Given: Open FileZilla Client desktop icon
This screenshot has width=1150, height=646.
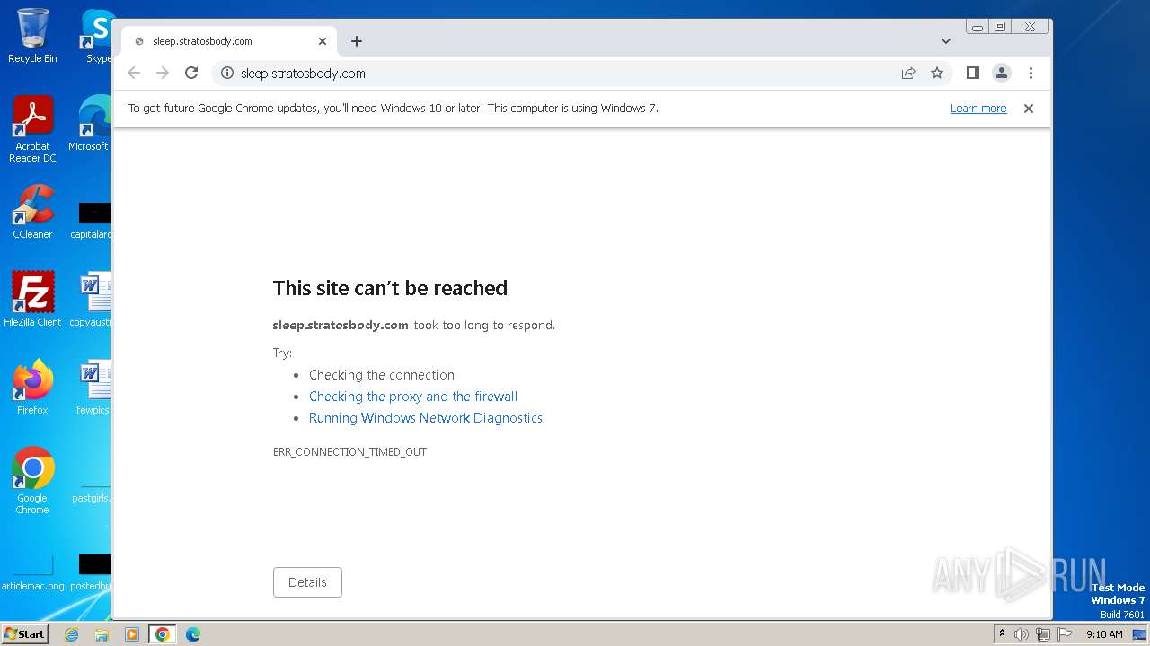Looking at the screenshot, I should click(x=32, y=300).
